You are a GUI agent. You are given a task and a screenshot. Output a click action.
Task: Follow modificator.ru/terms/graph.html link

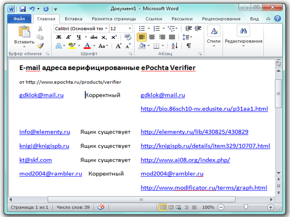point(204,188)
